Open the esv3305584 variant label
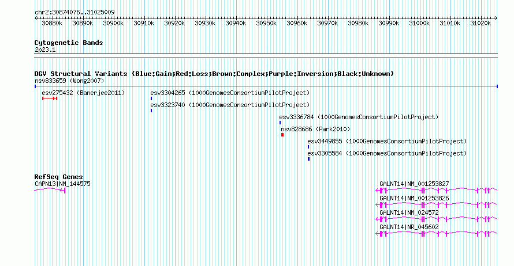 387,153
